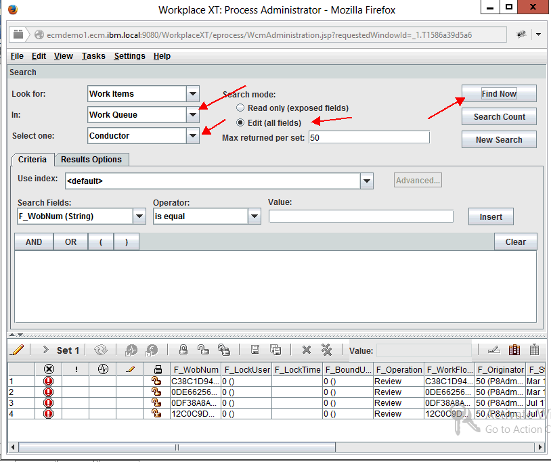Click the save all floppy disks icon
Viewport: 551px width, 462px height.
[x=275, y=350]
